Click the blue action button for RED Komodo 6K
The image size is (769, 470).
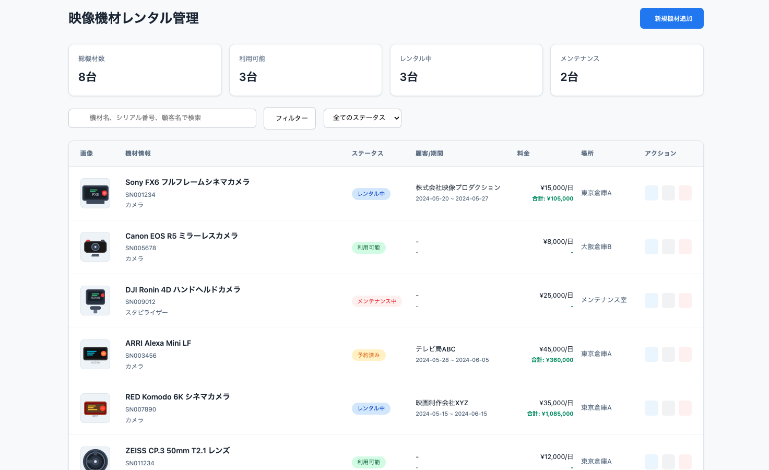[652, 408]
